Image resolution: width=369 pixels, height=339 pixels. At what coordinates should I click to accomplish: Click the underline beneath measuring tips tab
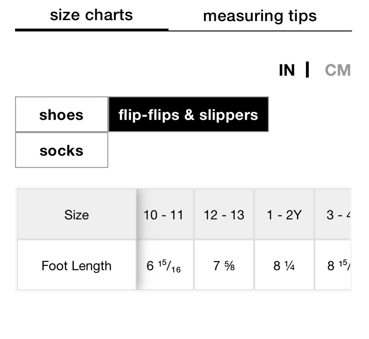tap(260, 31)
